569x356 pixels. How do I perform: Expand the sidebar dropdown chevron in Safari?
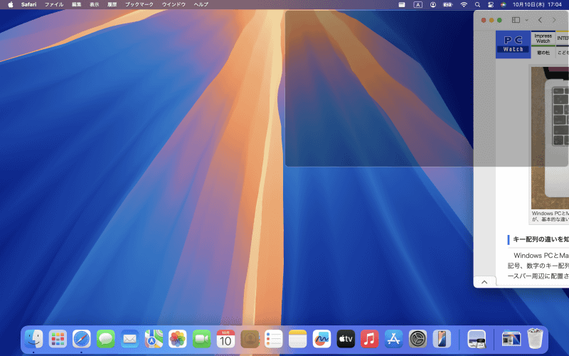(x=526, y=21)
